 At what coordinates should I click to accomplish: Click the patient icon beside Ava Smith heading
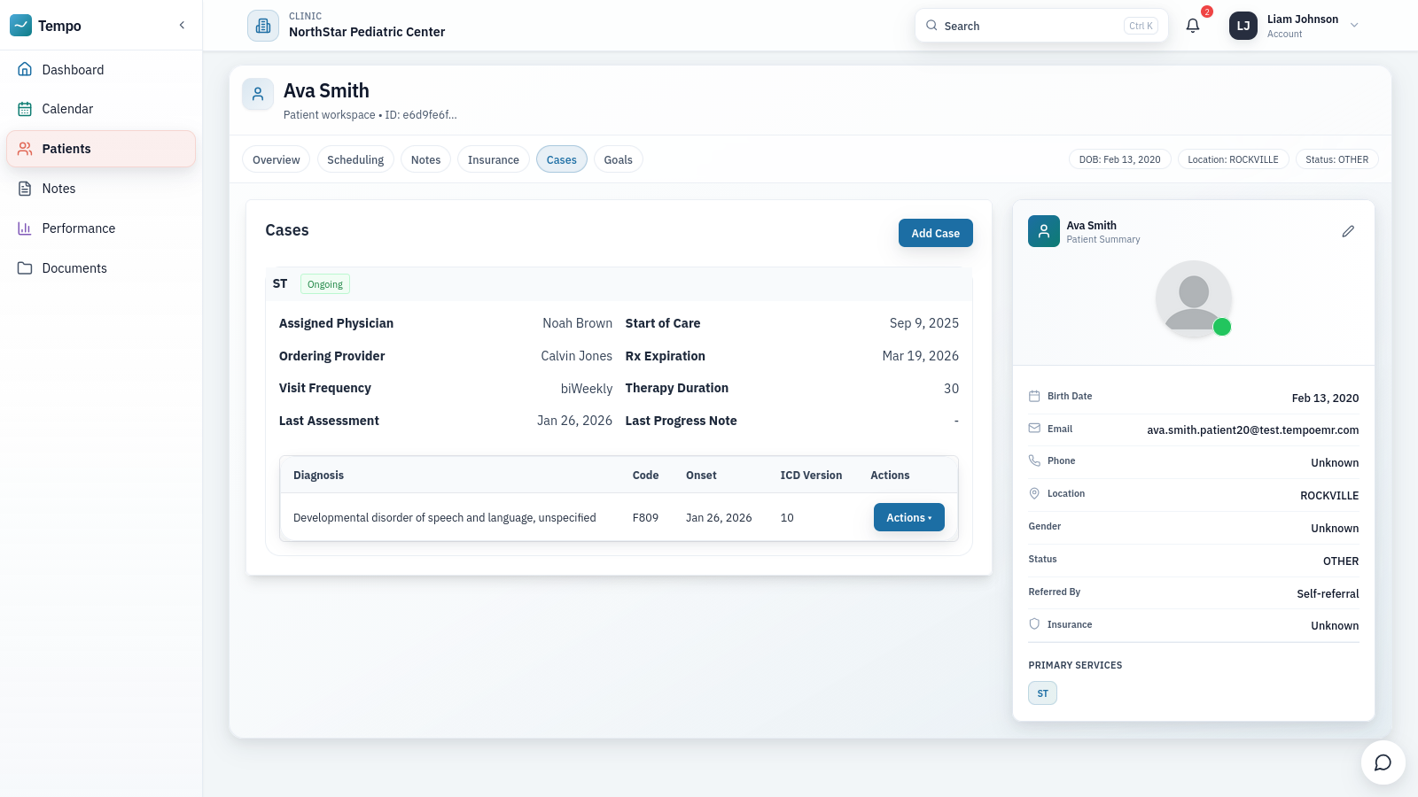coord(258,94)
